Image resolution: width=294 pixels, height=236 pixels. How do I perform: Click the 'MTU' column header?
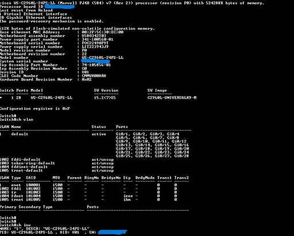[56, 178]
